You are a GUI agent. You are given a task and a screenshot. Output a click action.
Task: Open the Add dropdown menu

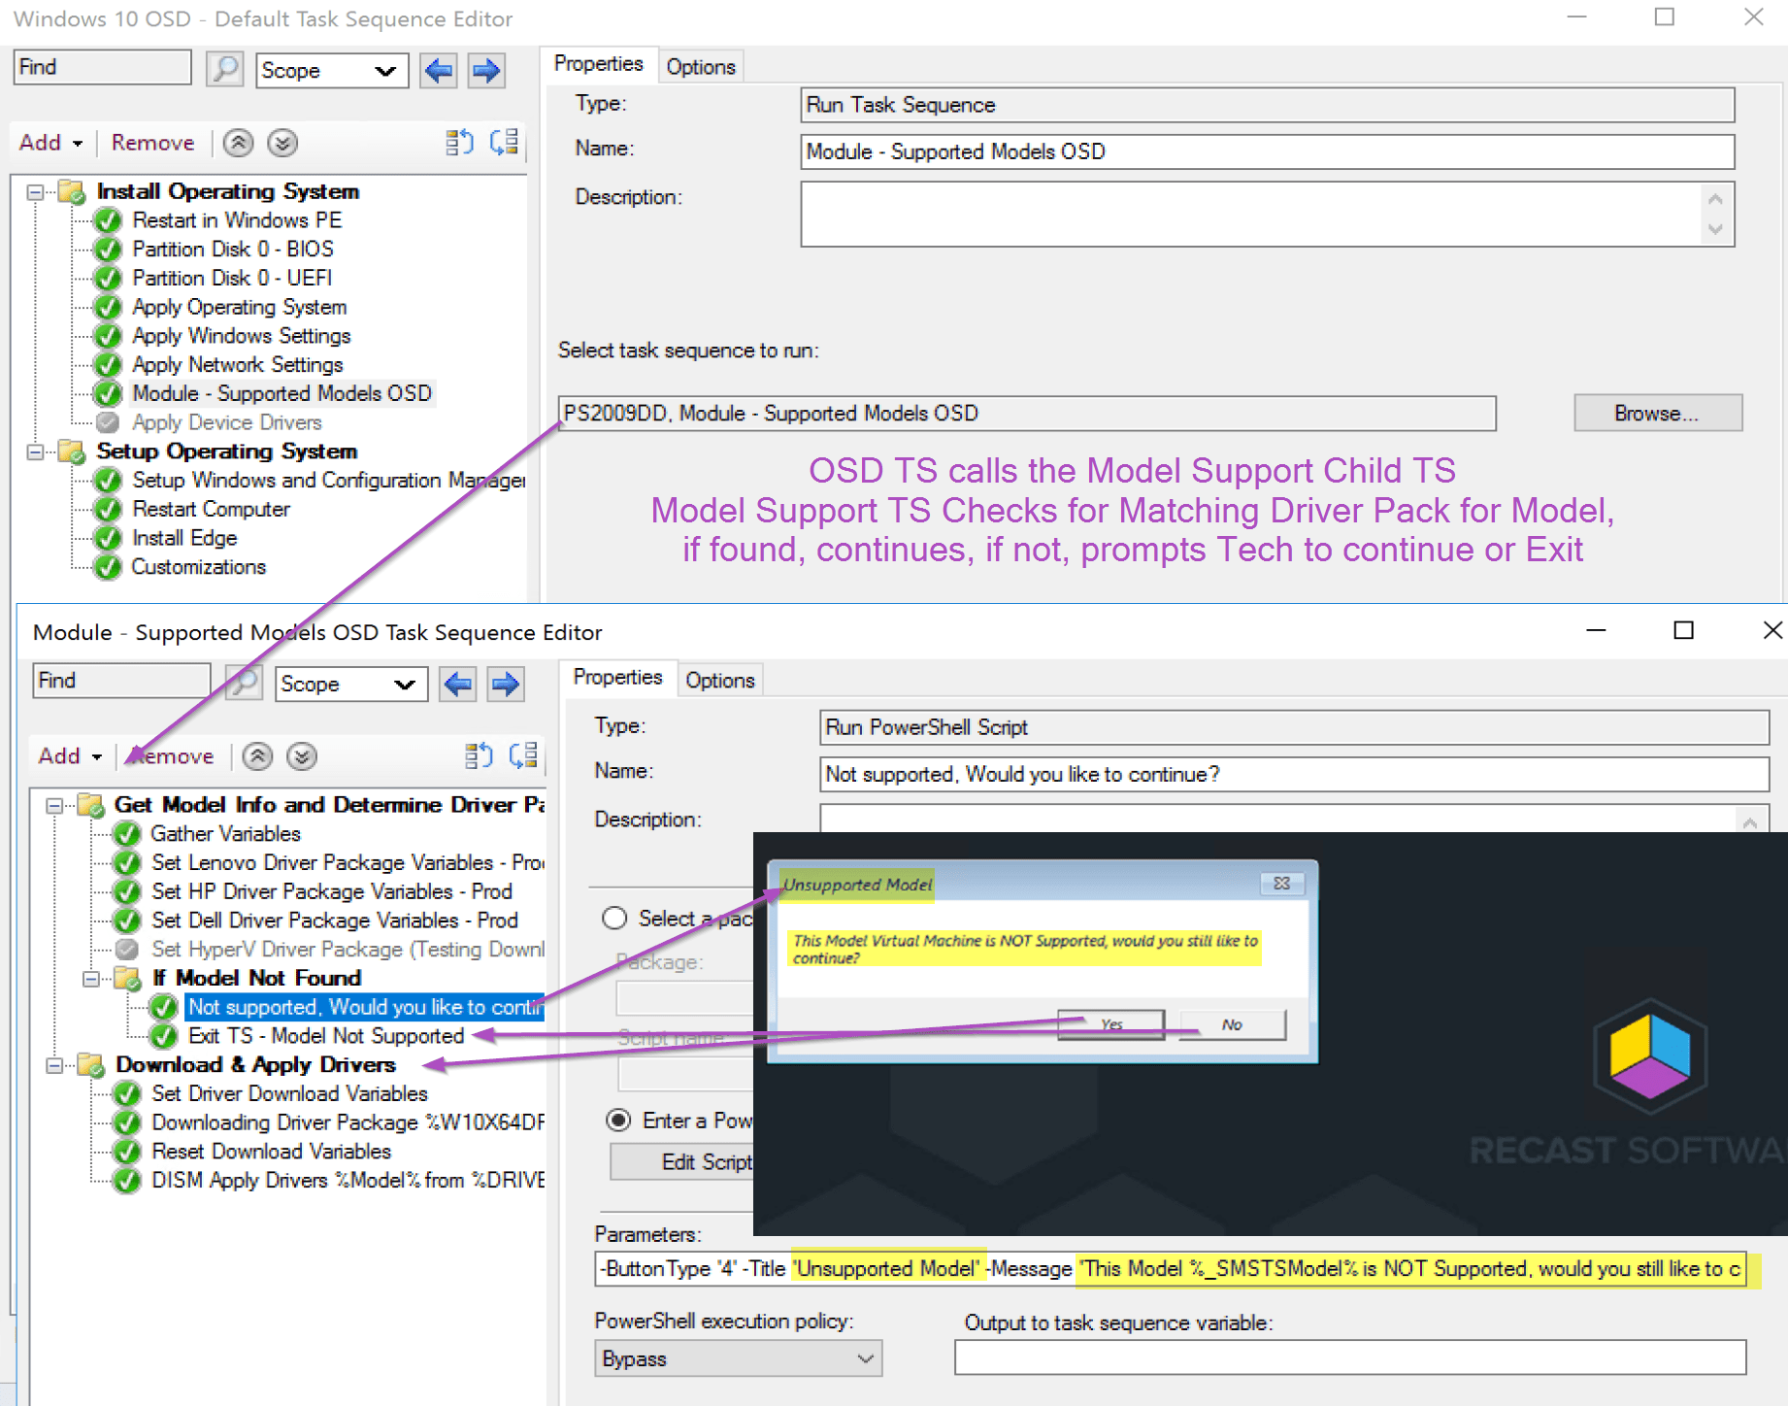50,143
